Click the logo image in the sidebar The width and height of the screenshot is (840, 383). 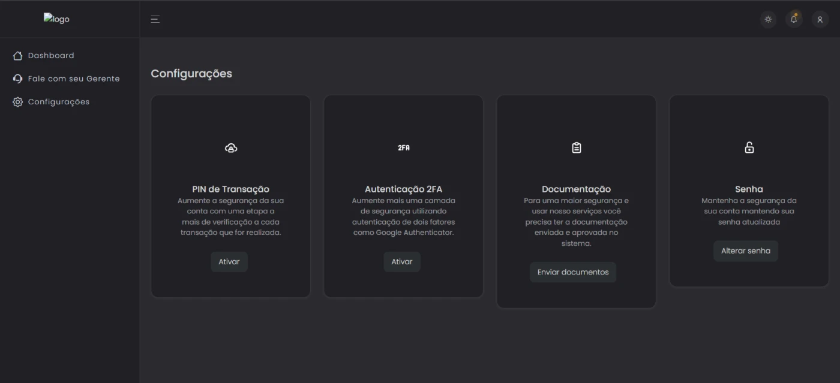click(56, 19)
